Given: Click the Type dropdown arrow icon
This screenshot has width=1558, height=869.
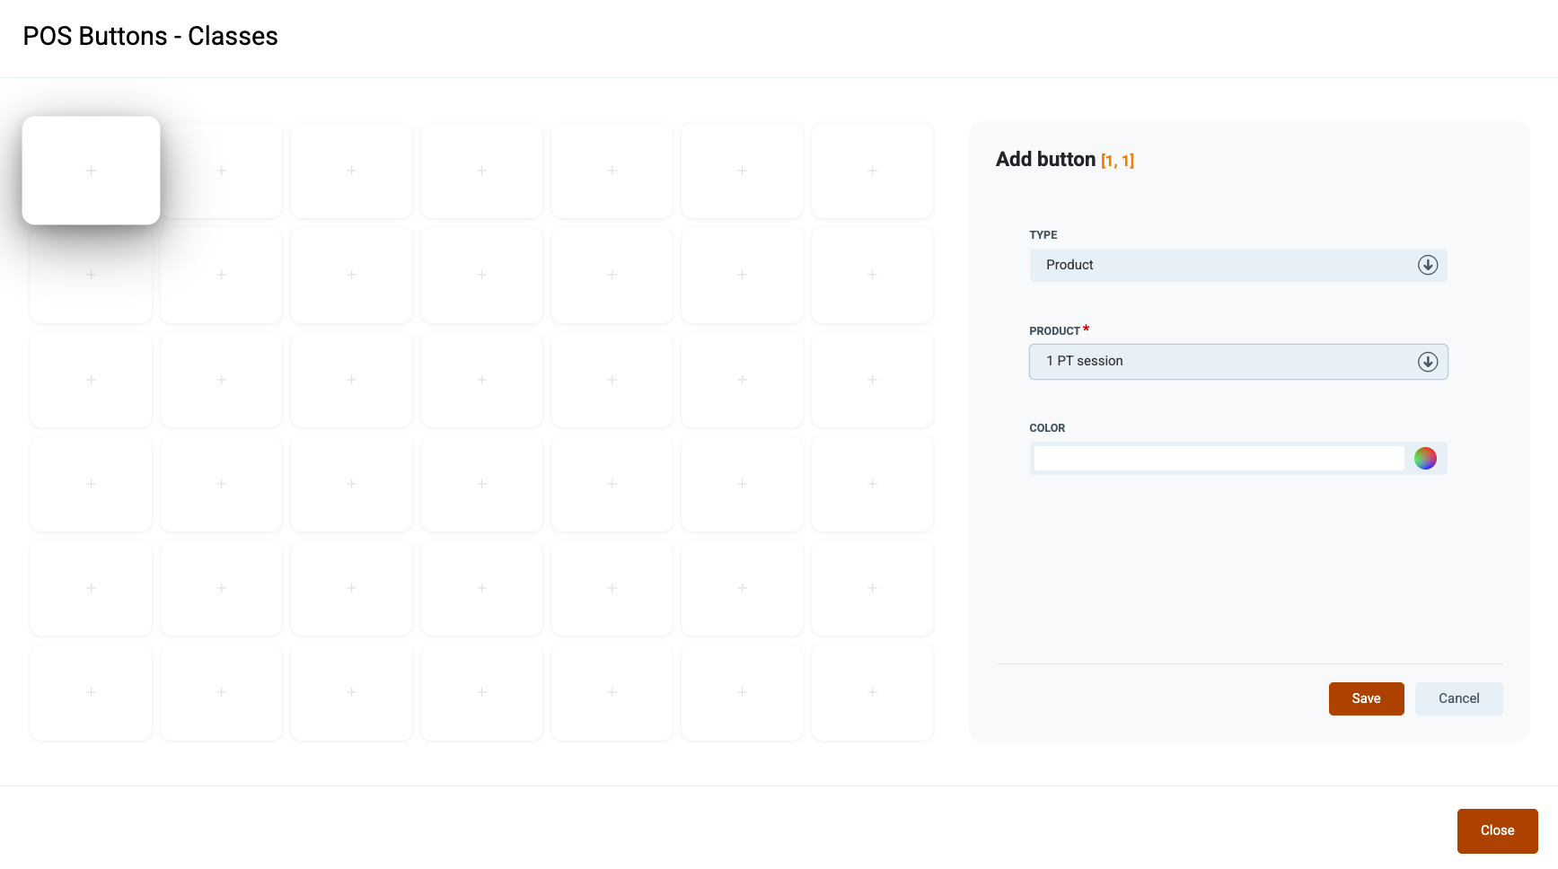Looking at the screenshot, I should [x=1428, y=265].
